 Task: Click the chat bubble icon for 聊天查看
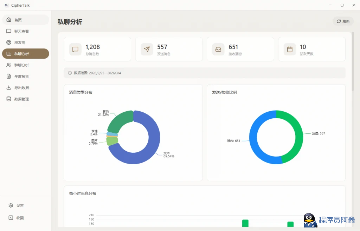pyautogui.click(x=9, y=31)
